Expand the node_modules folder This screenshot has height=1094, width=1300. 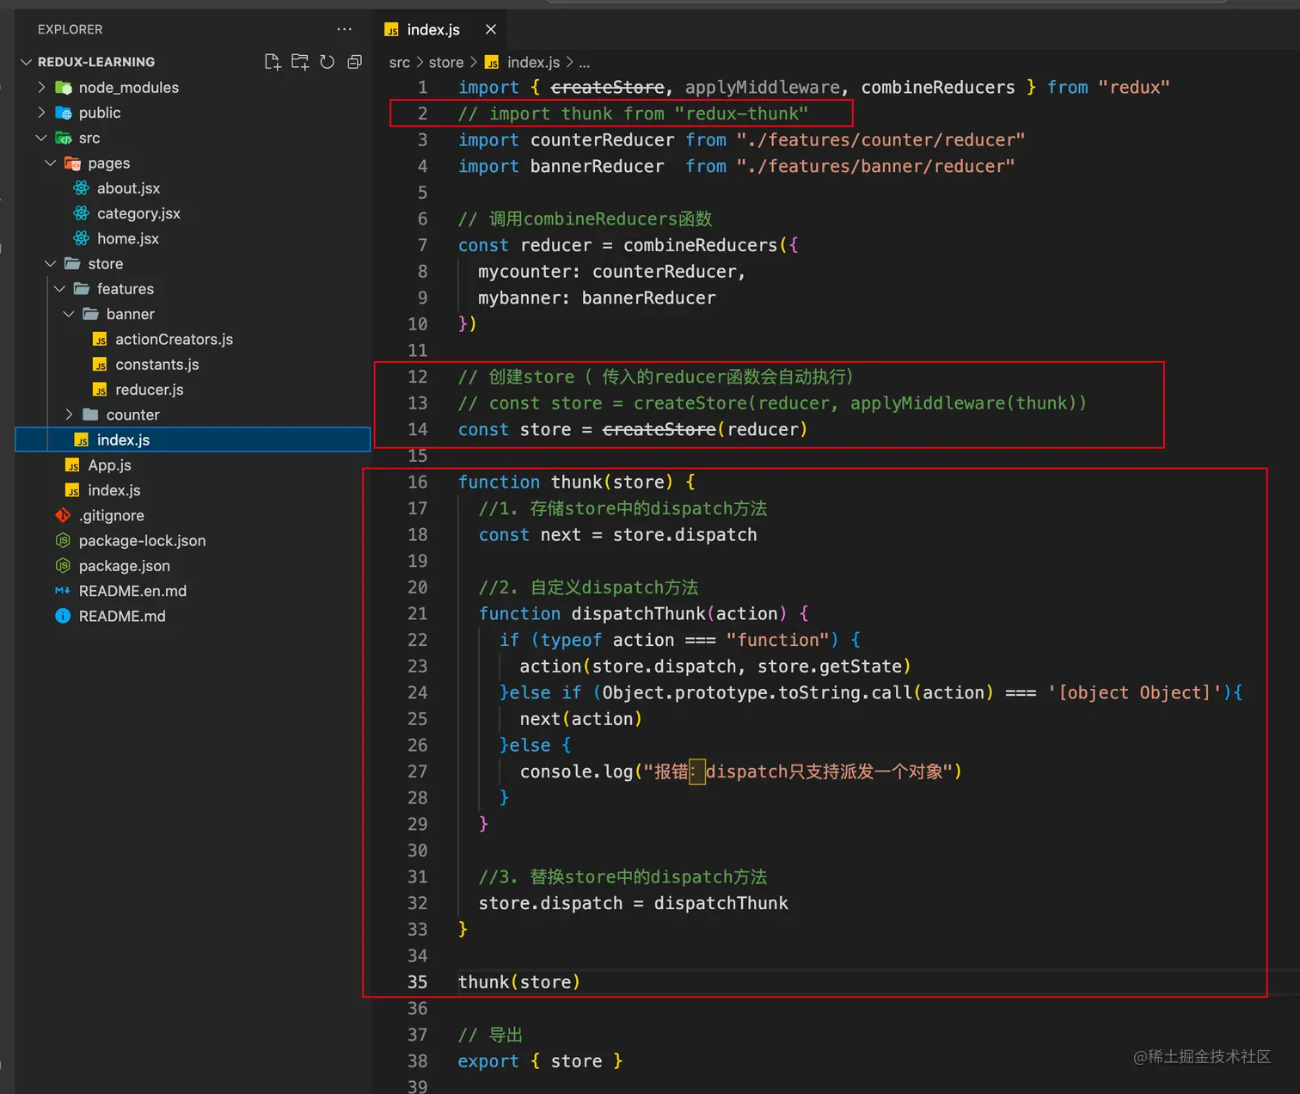coord(41,87)
